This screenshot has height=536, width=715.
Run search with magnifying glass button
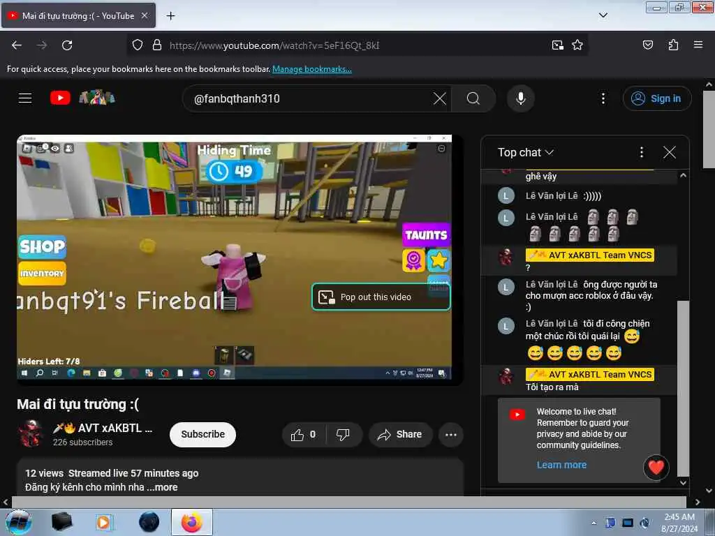473,98
